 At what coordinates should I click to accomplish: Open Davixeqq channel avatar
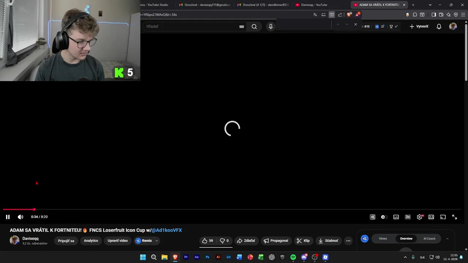15,240
